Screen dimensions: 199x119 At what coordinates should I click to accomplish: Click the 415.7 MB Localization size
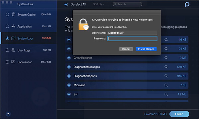(x=46, y=62)
